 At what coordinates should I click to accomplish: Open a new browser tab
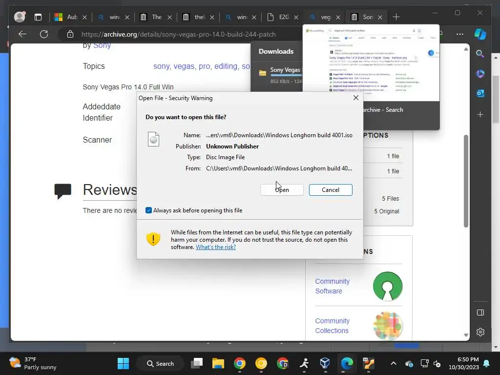[x=396, y=17]
